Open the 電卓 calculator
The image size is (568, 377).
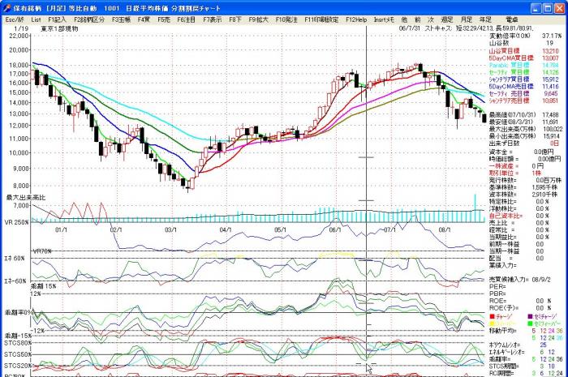point(511,19)
